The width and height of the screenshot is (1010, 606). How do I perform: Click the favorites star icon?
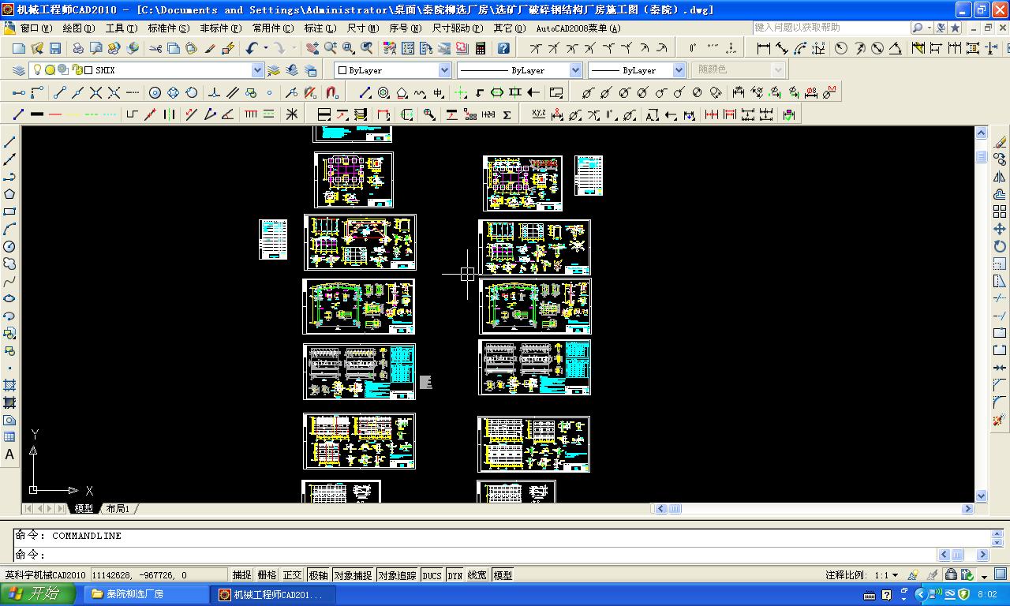[955, 28]
